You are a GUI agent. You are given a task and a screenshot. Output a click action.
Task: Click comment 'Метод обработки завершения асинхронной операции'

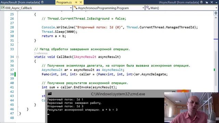pos(82,49)
